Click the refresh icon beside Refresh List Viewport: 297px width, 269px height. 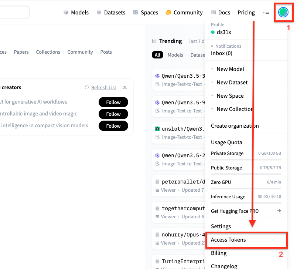pyautogui.click(x=87, y=87)
